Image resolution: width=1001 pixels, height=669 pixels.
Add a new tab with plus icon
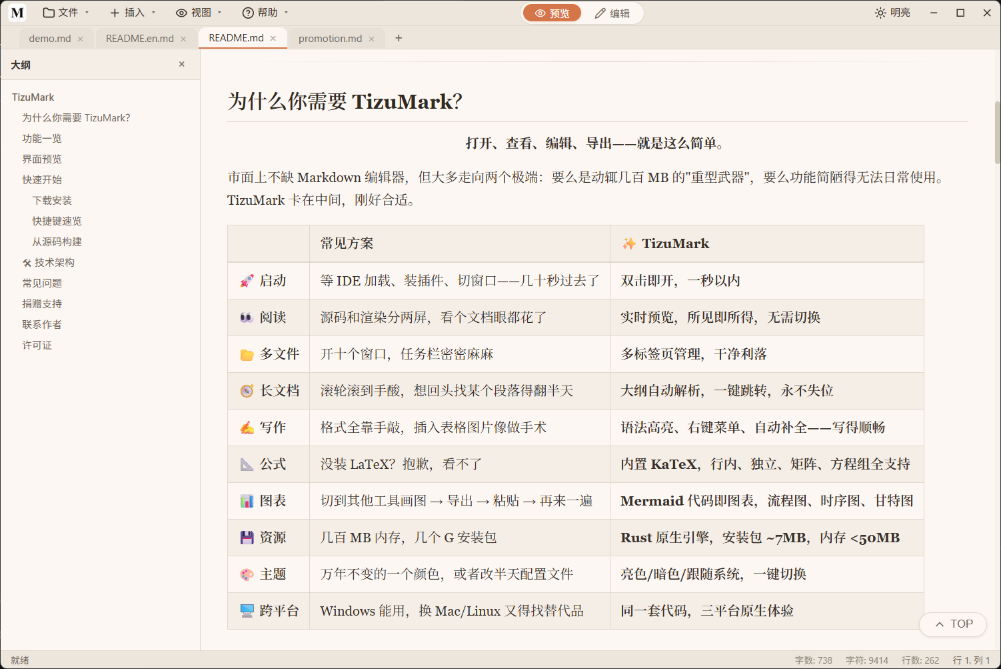pyautogui.click(x=399, y=38)
